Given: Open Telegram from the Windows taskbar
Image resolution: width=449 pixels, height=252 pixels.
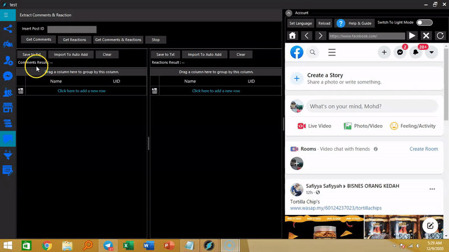Looking at the screenshot, I should [x=107, y=245].
